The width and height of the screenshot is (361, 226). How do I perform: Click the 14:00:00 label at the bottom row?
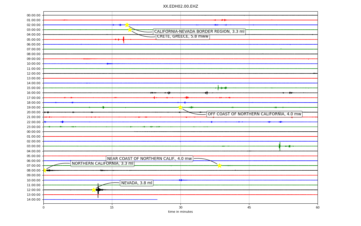[34, 199]
